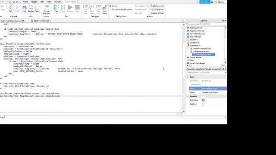Choose the Select tool in Edit group
This screenshot has width=276, height=155.
[38, 9]
